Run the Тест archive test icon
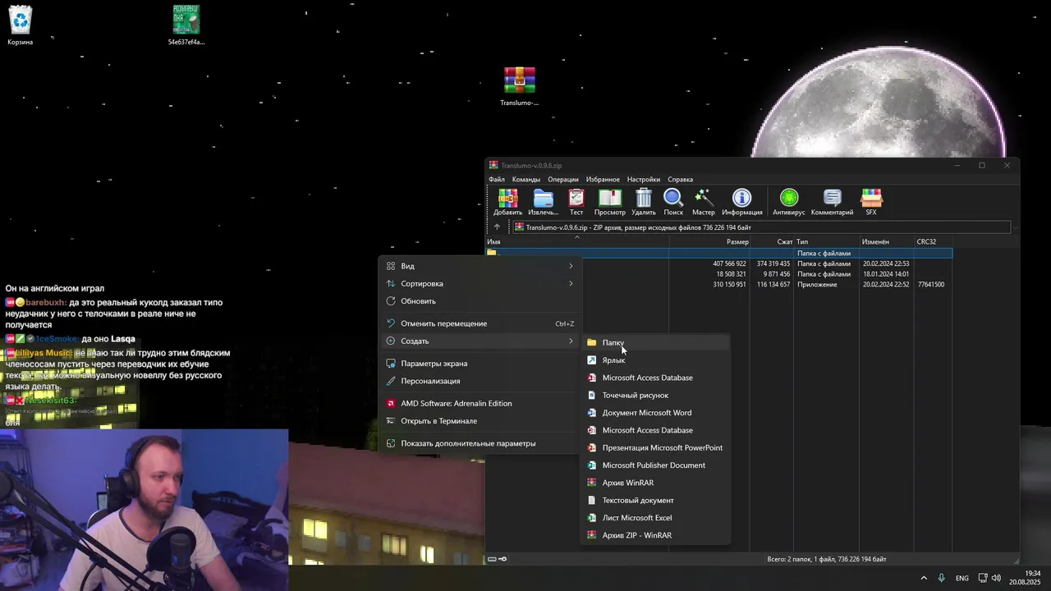The image size is (1051, 591). [576, 202]
